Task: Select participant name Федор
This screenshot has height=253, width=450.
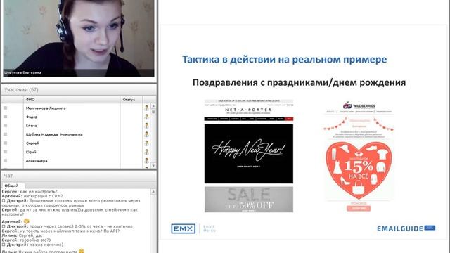Action: click(32, 117)
